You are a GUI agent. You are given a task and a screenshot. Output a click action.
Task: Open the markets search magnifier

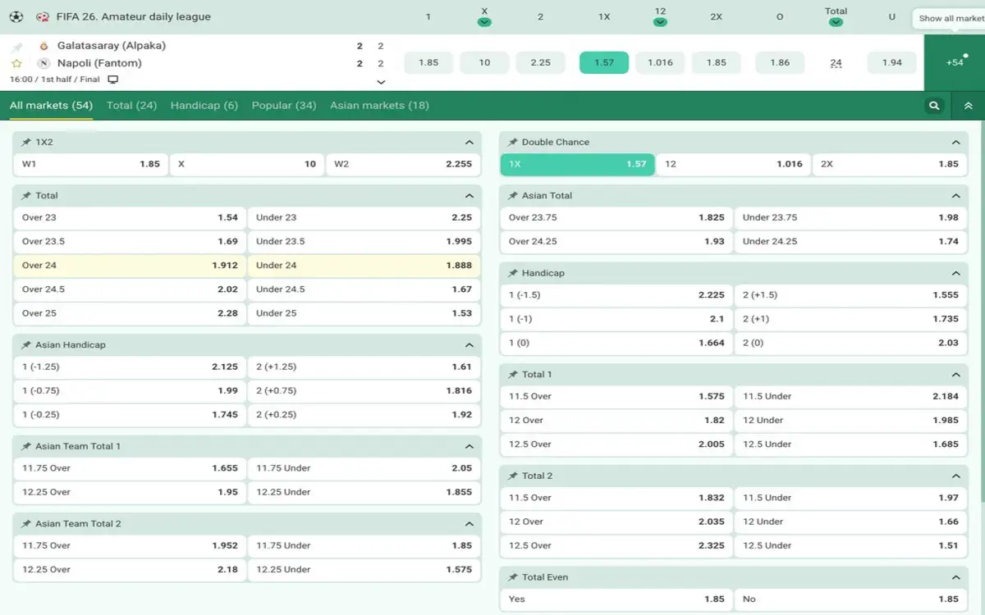tap(934, 106)
